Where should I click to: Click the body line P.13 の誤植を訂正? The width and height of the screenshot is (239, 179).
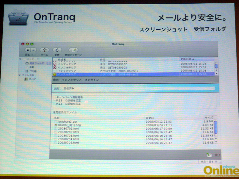click(68, 101)
